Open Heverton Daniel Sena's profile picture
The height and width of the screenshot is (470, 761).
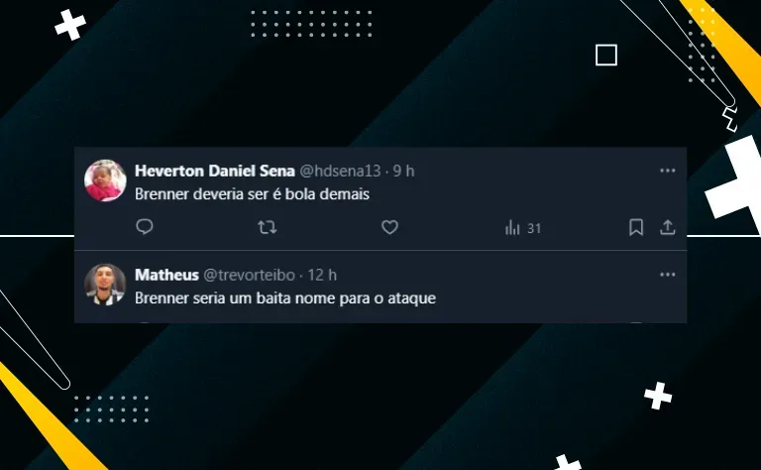pyautogui.click(x=105, y=180)
